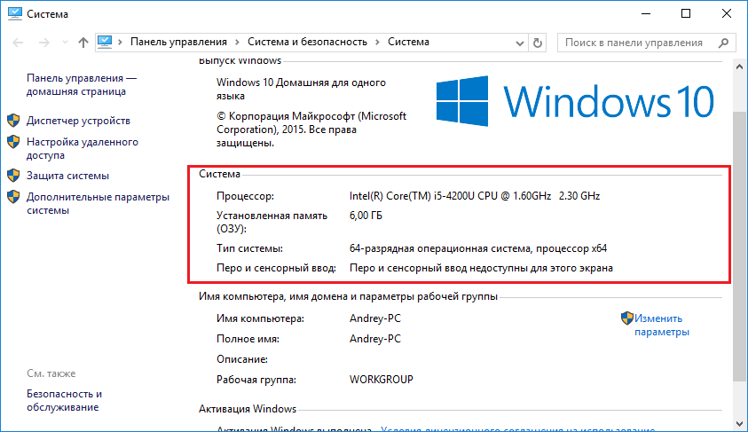Minimize the Система window
748x432 pixels.
pos(646,14)
